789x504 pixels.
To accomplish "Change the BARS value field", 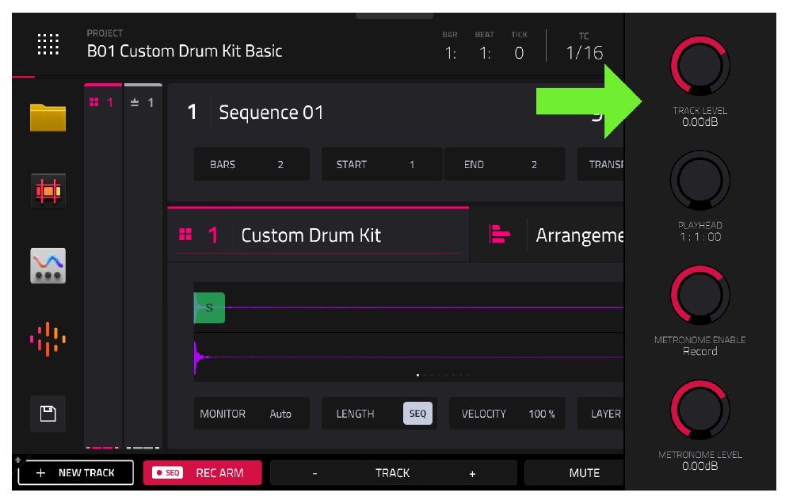I will [252, 164].
